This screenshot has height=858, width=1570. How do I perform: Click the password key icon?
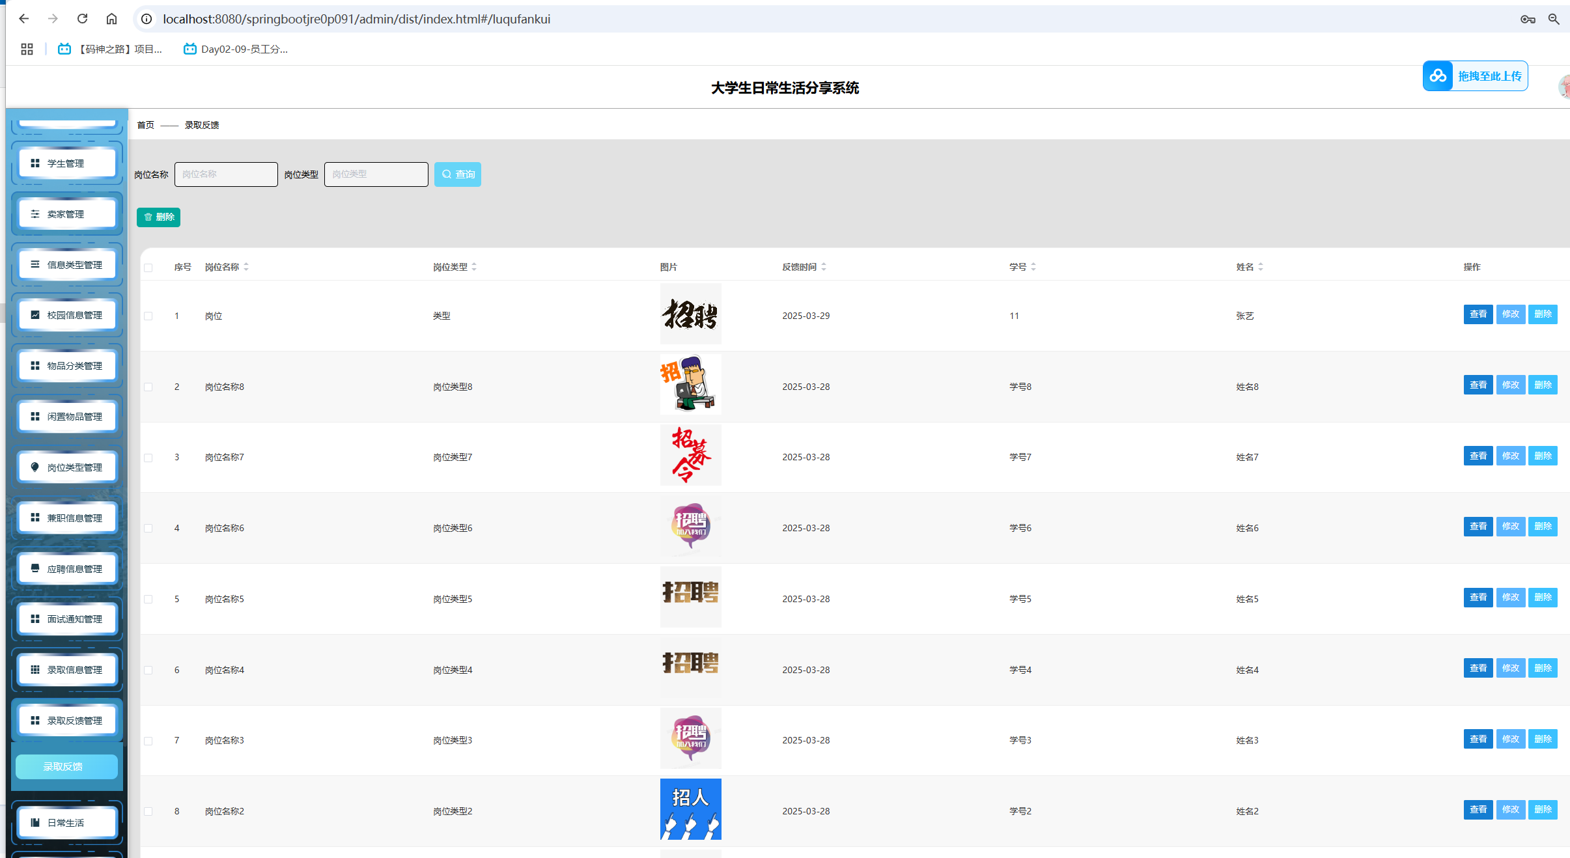[1528, 19]
